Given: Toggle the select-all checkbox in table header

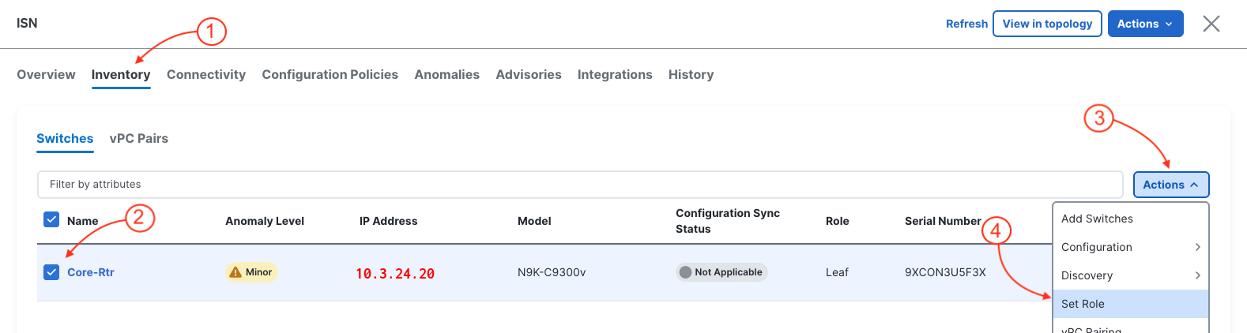Looking at the screenshot, I should pyautogui.click(x=51, y=219).
